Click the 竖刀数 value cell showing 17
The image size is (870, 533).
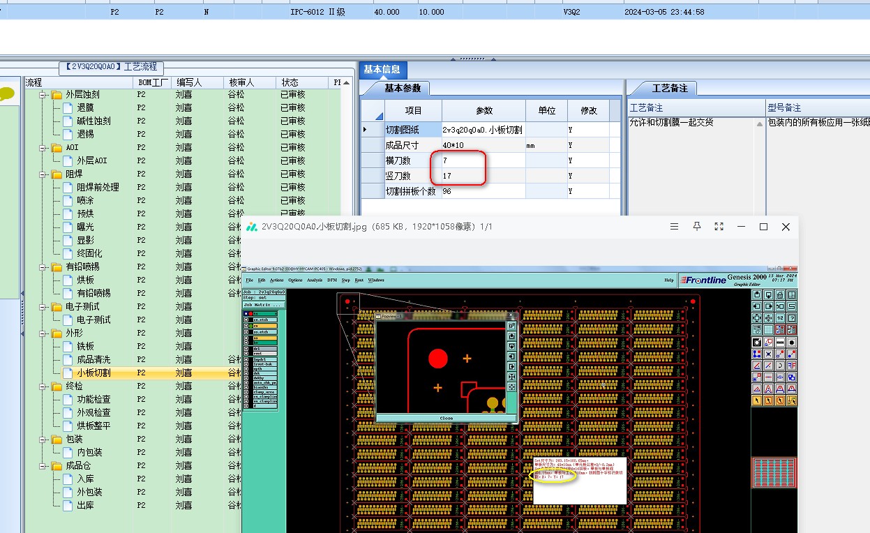pyautogui.click(x=483, y=176)
